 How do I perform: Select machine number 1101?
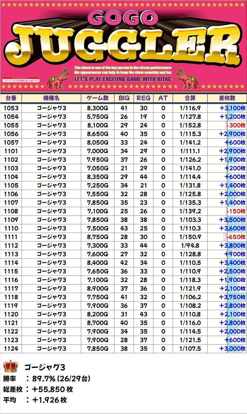(x=11, y=151)
